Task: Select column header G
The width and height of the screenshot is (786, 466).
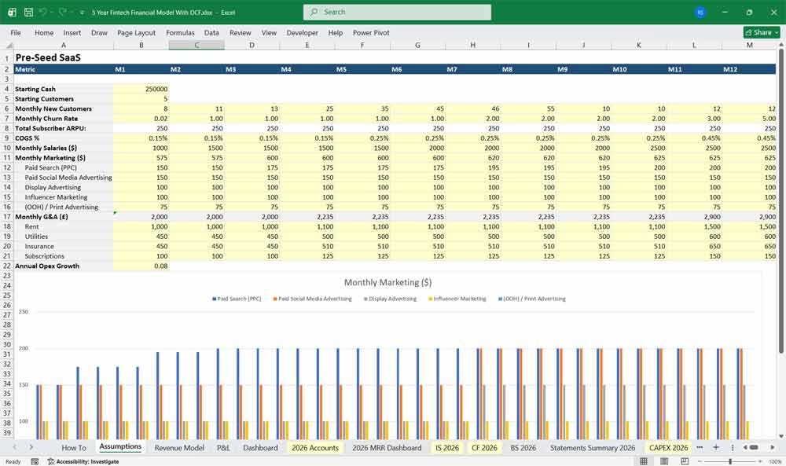Action: pyautogui.click(x=417, y=45)
